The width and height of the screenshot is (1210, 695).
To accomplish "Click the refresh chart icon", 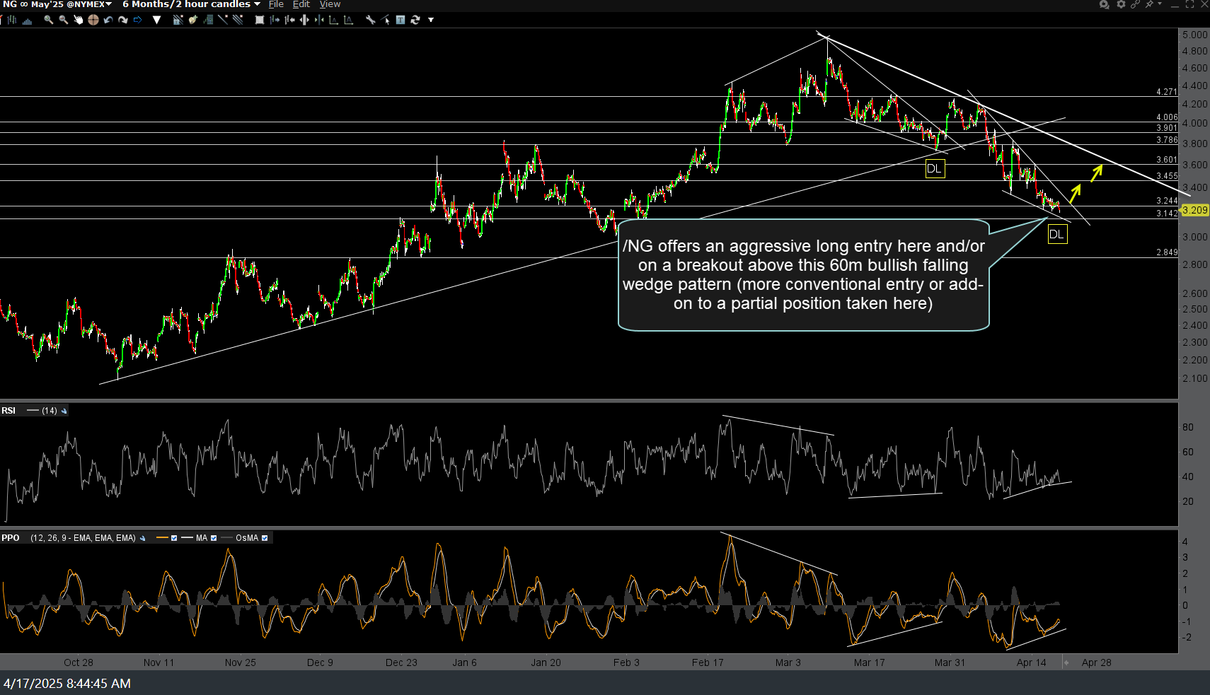I will click(x=415, y=20).
